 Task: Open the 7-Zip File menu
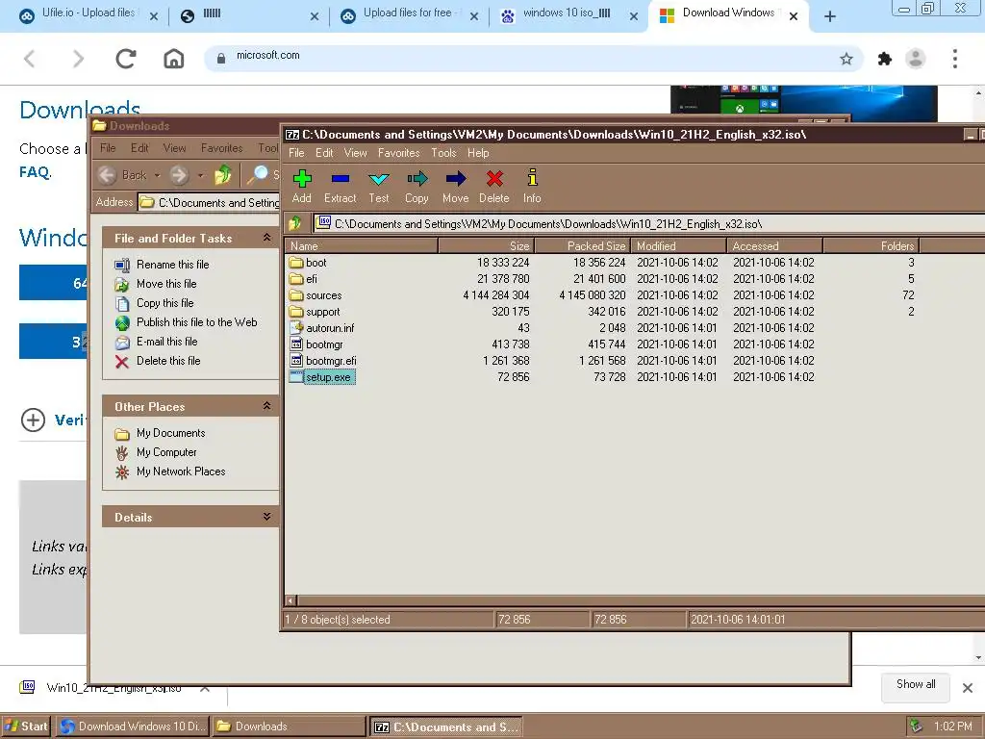tap(296, 153)
